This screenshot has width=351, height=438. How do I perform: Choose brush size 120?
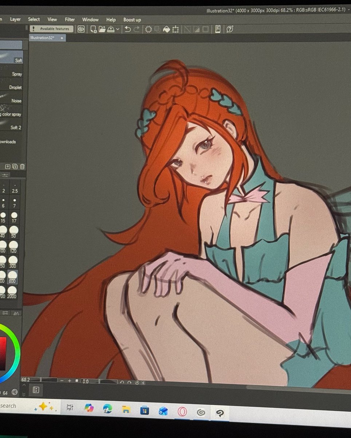coord(13,247)
